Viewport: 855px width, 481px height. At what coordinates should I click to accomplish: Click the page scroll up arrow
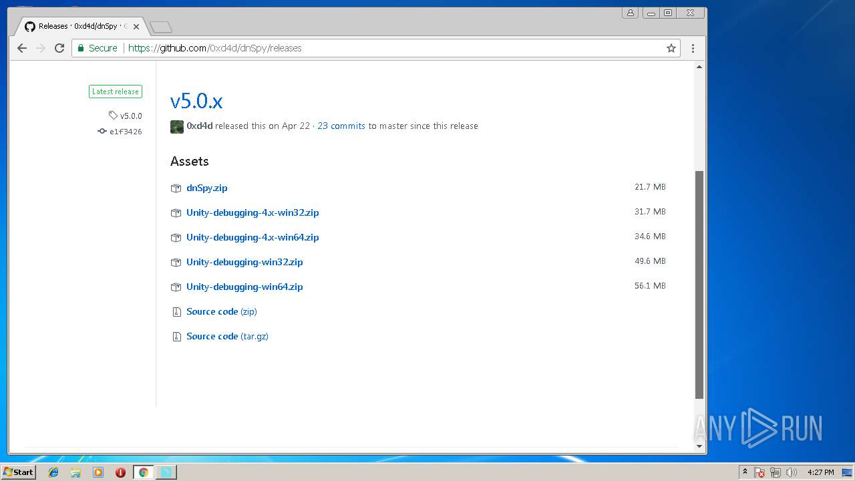click(699, 67)
